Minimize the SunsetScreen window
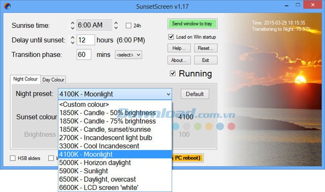Screen dimensions: 325x192 (287, 6)
